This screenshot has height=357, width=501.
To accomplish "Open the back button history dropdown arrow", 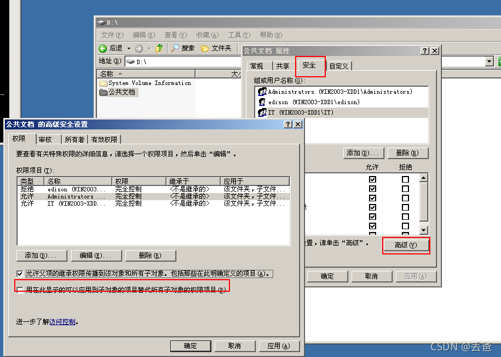I will [129, 49].
